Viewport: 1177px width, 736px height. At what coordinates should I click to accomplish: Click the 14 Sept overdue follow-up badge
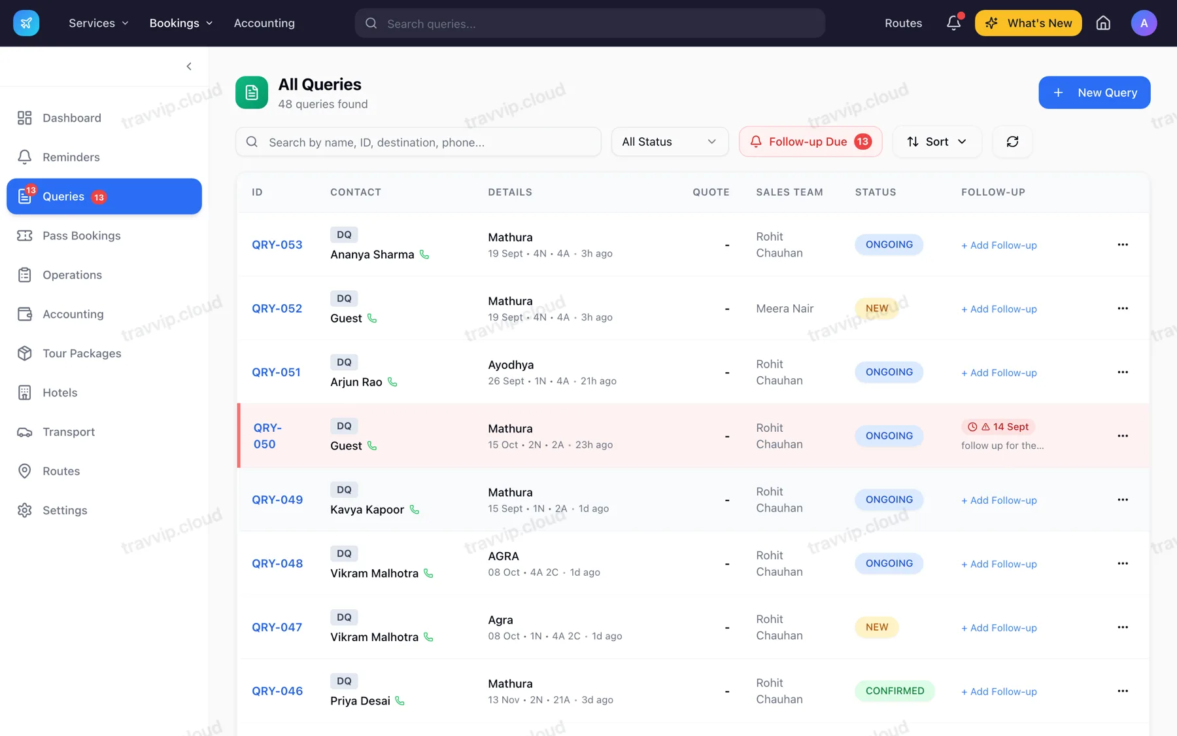(x=998, y=427)
